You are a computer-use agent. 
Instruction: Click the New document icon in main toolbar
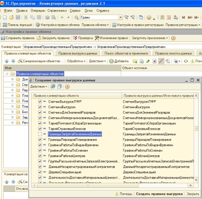[5, 18]
